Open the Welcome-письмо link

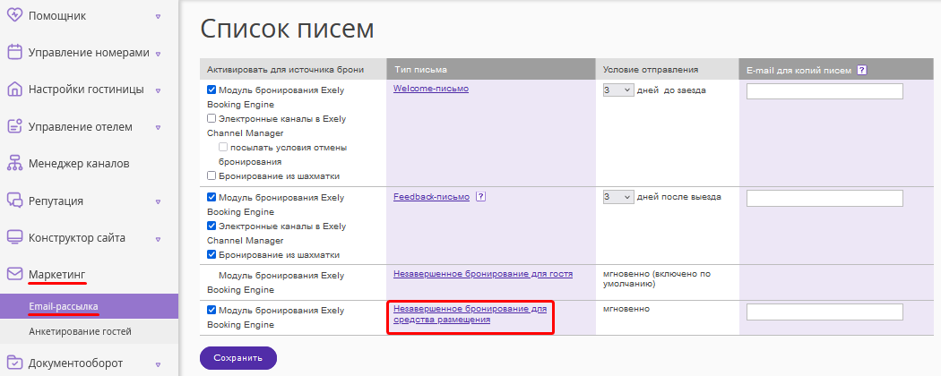point(431,88)
